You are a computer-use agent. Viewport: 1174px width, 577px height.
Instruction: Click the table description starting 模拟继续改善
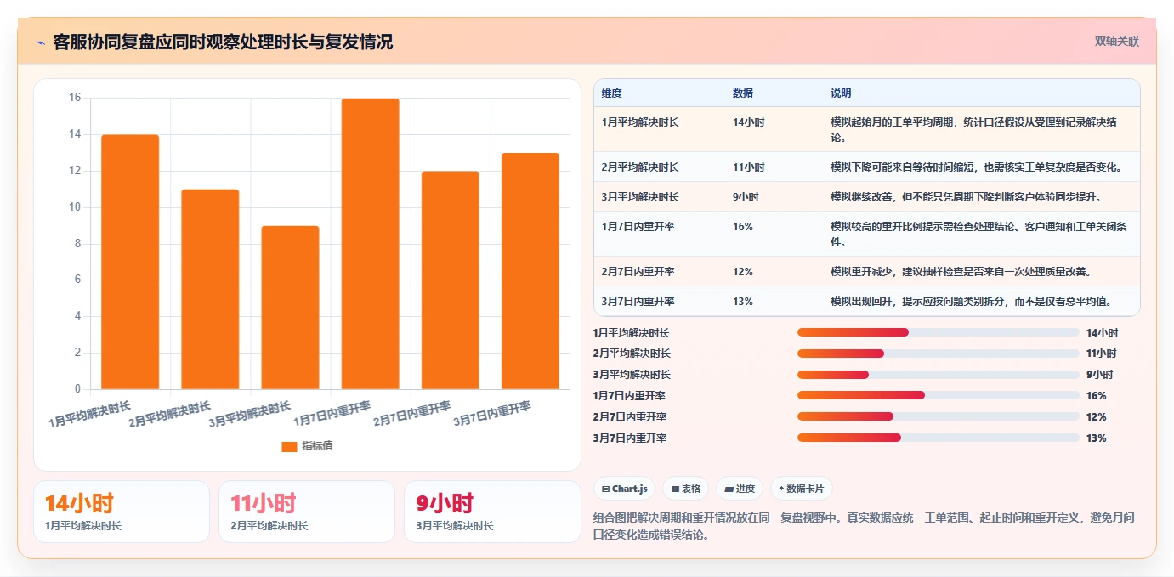pyautogui.click(x=966, y=197)
